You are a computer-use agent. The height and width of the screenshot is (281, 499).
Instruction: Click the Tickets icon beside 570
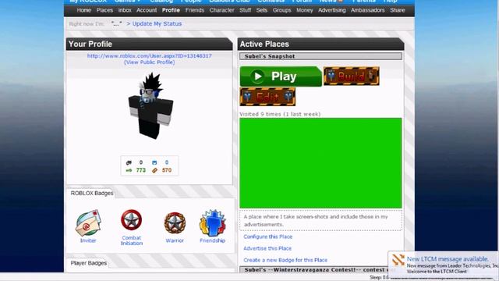(154, 170)
